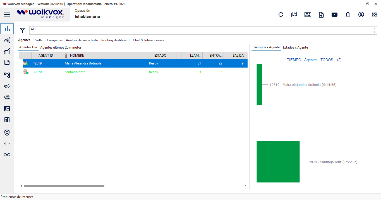Image resolution: width=381 pixels, height=201 pixels.
Task: Open the Routing dashboard tab
Action: point(115,40)
